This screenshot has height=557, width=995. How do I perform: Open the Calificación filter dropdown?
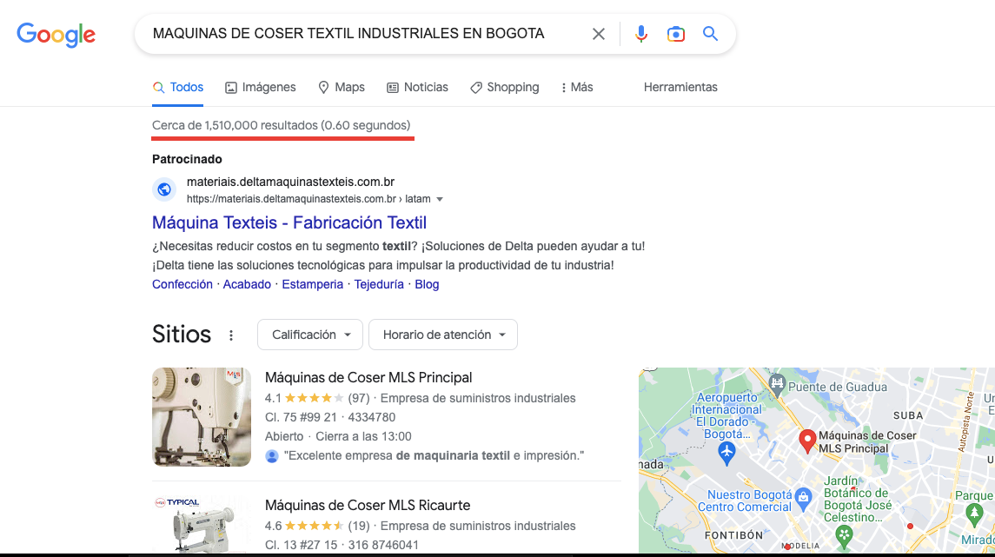pyautogui.click(x=309, y=335)
